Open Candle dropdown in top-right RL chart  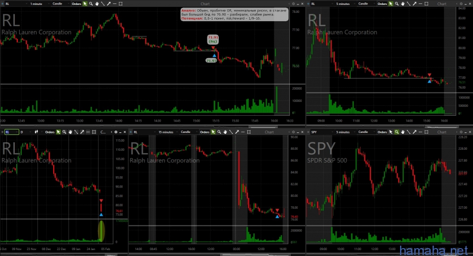[x=366, y=3]
